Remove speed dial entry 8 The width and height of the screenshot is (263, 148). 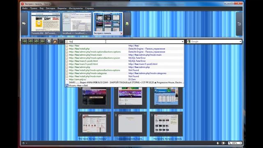(145, 114)
